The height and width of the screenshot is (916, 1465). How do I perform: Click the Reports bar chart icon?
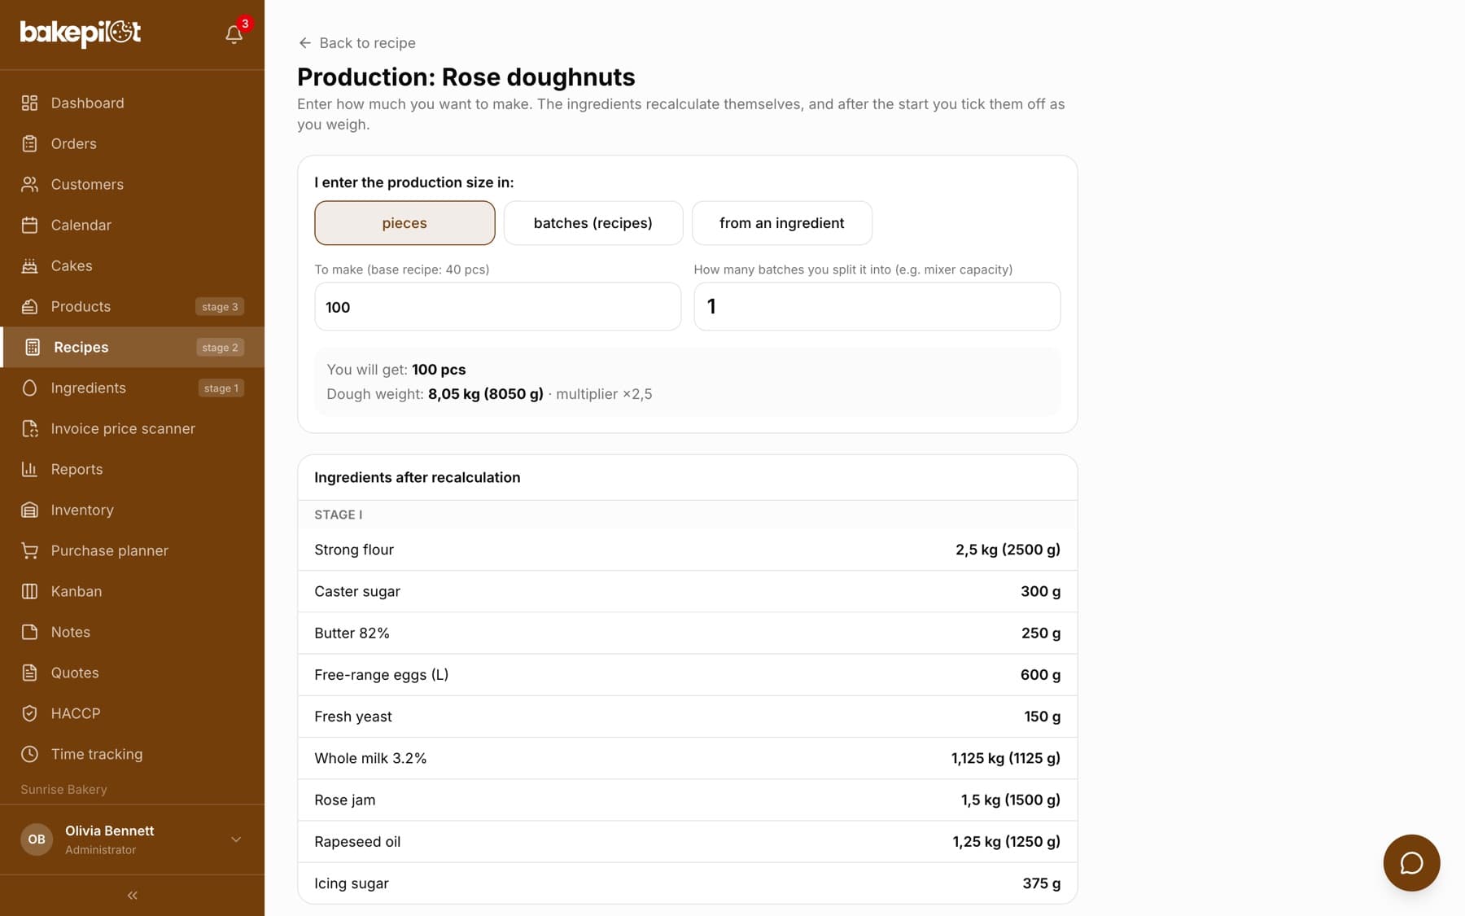point(29,469)
